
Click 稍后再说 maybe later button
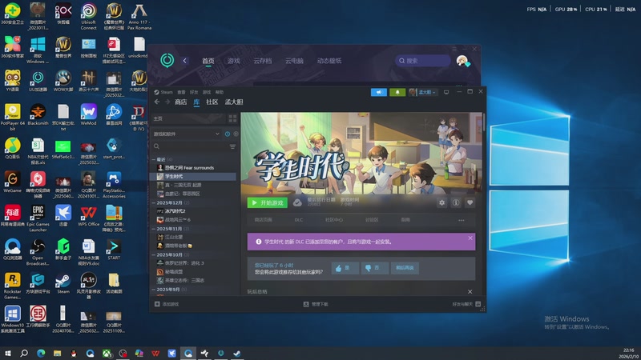click(x=405, y=268)
